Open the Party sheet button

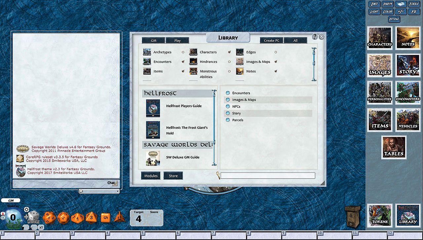(388, 4)
